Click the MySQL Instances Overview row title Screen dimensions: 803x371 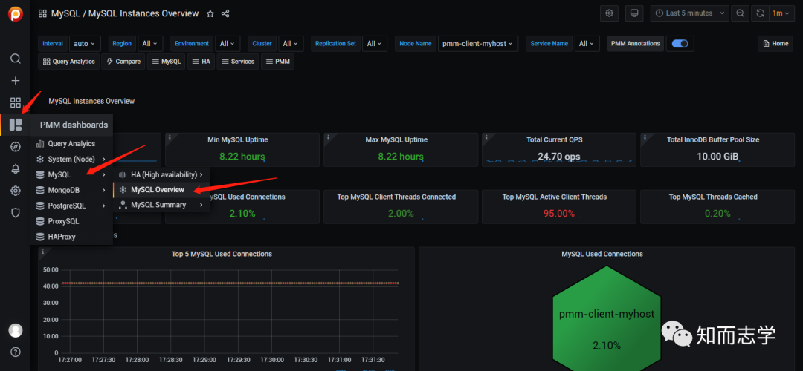tap(91, 101)
